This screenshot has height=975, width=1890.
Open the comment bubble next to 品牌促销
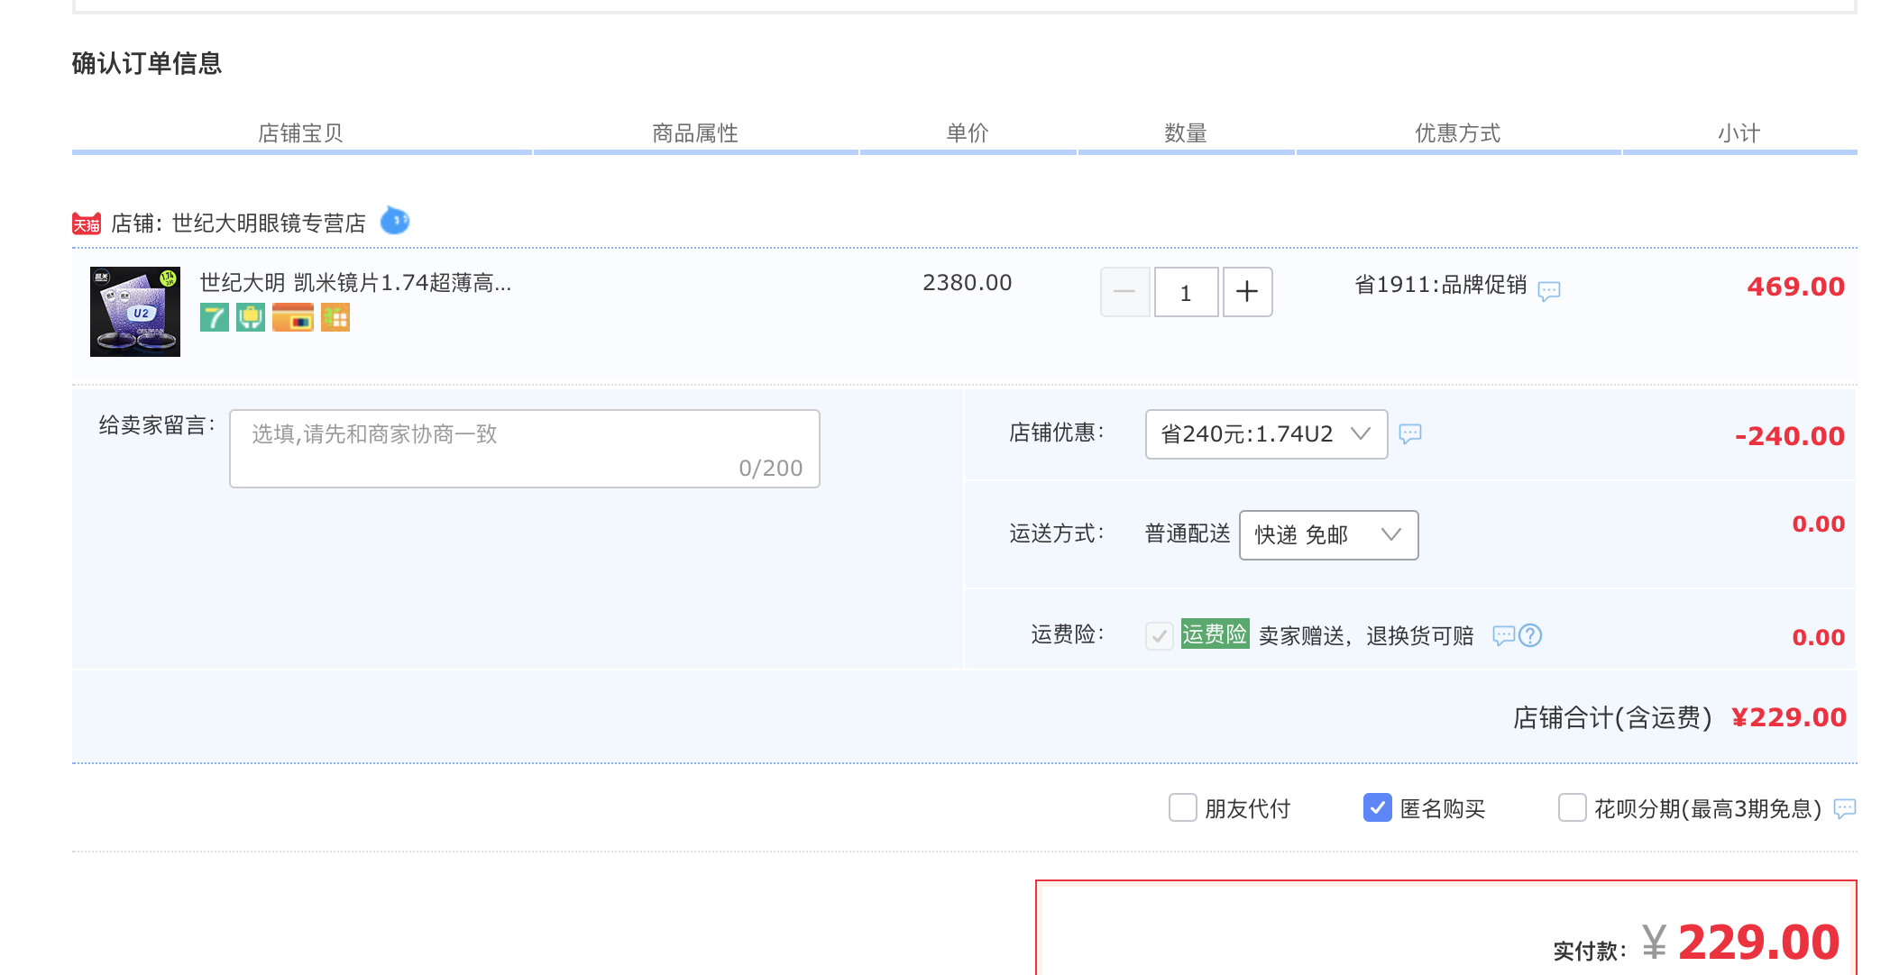point(1549,291)
